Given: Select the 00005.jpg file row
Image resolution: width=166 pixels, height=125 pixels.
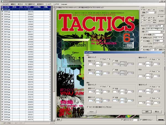Looking at the screenshot, I should pos(26,19).
